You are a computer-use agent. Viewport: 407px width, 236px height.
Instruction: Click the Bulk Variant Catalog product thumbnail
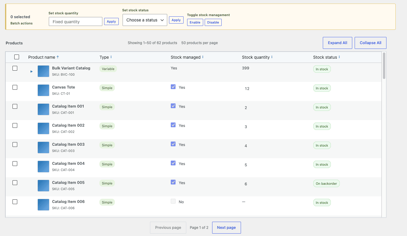click(43, 71)
